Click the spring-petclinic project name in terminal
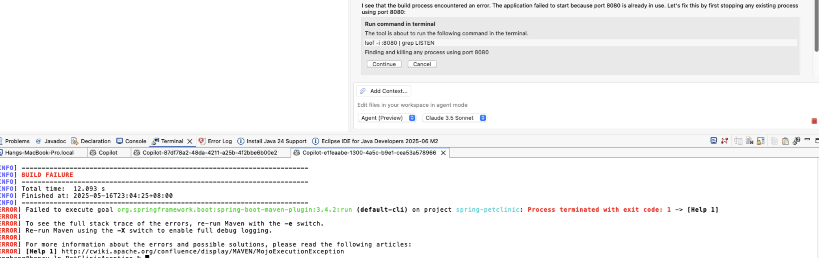The width and height of the screenshot is (819, 258). (488, 210)
